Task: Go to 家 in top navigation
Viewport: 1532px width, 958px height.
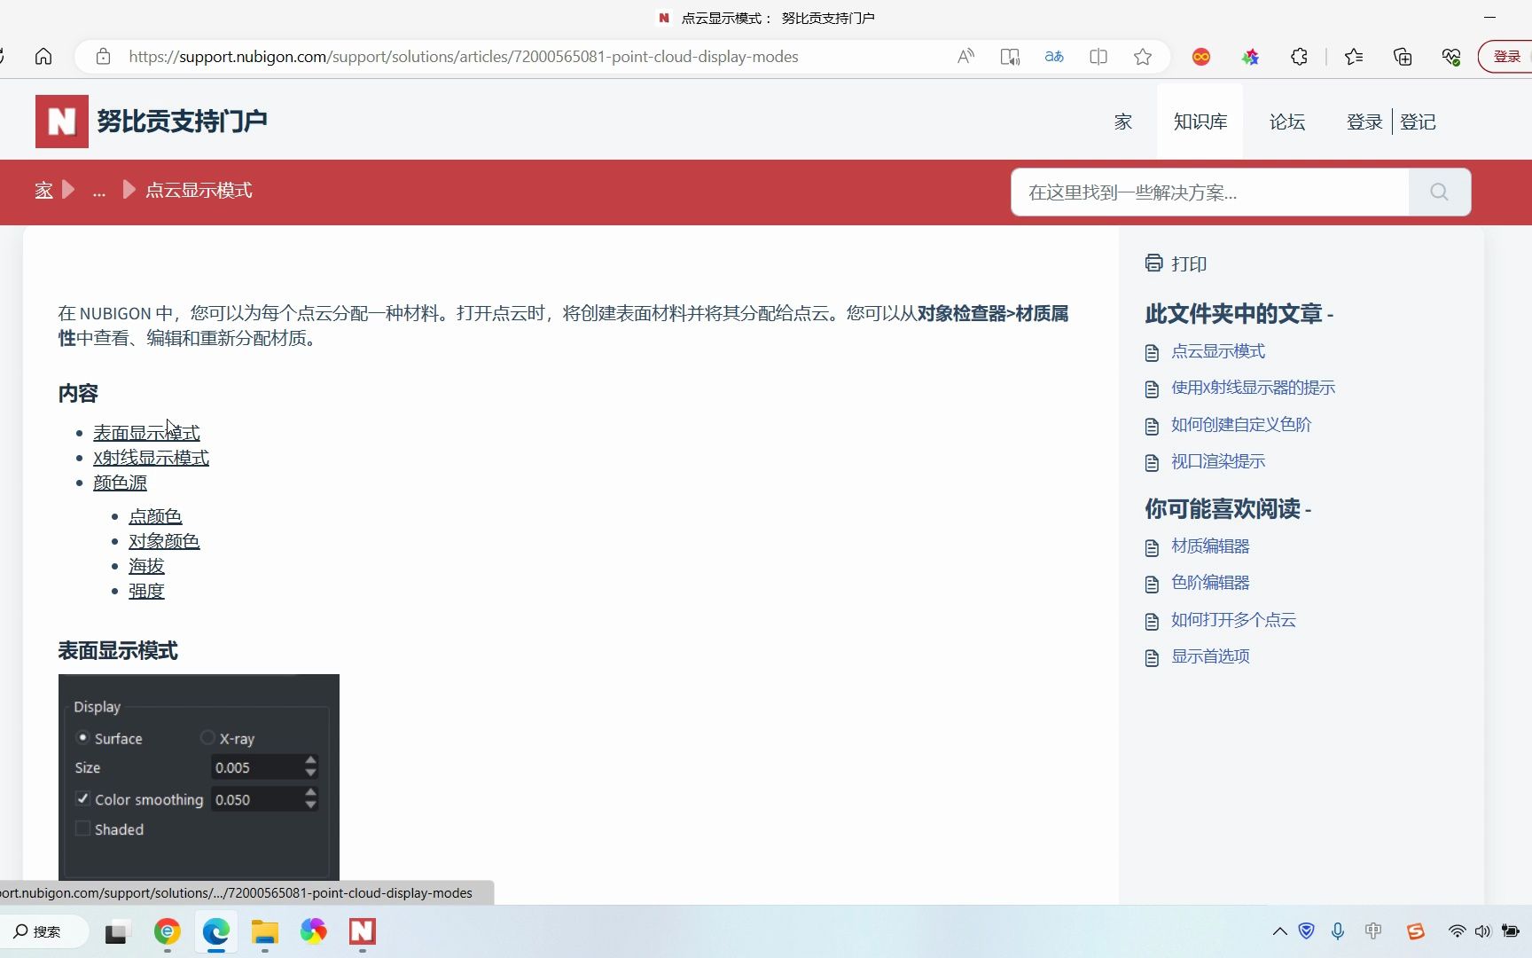Action: click(1123, 122)
